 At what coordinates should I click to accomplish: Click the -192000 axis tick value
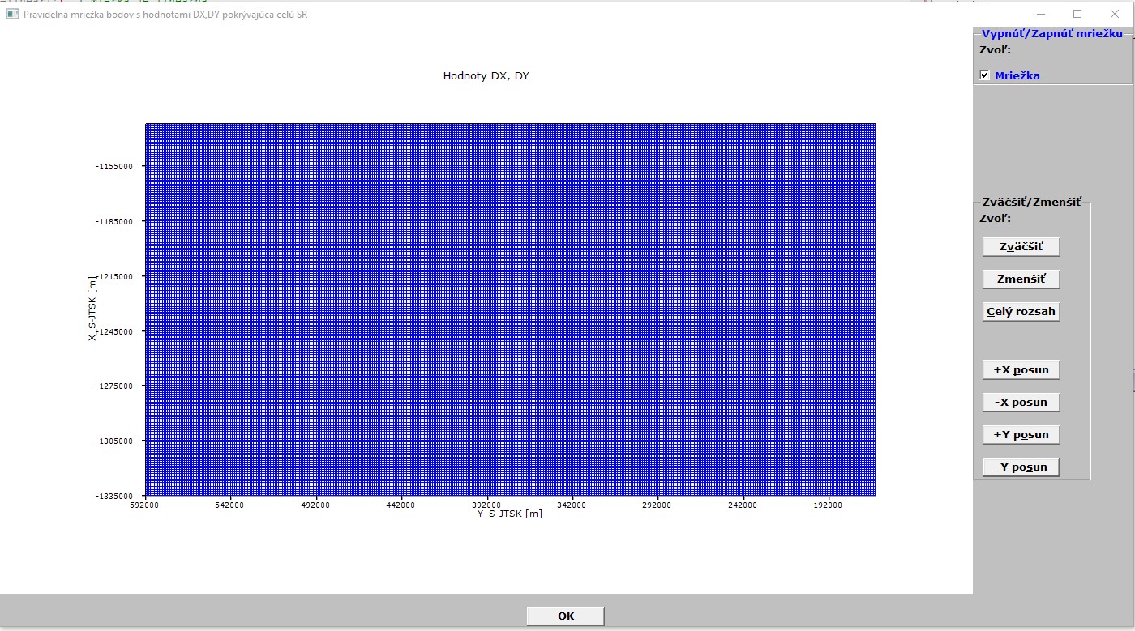pos(826,505)
